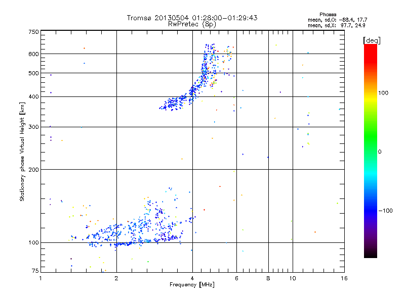
Task: Click the 'mean, sd,X: 97.7, 24.9' line
Action: click(336, 25)
